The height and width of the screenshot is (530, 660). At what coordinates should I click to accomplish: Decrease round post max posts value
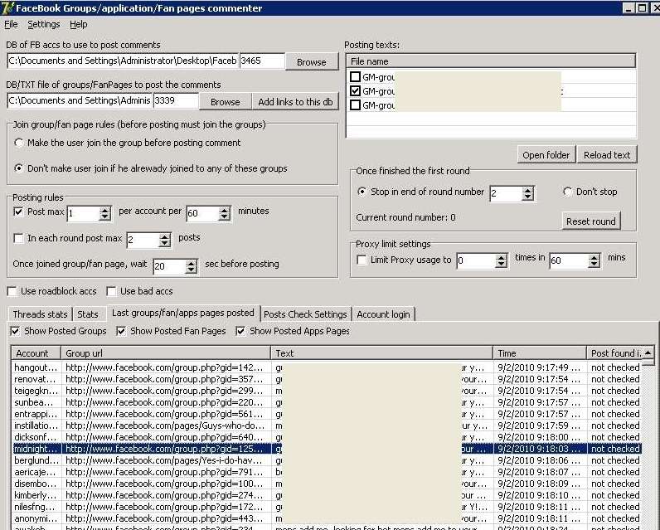pos(165,244)
